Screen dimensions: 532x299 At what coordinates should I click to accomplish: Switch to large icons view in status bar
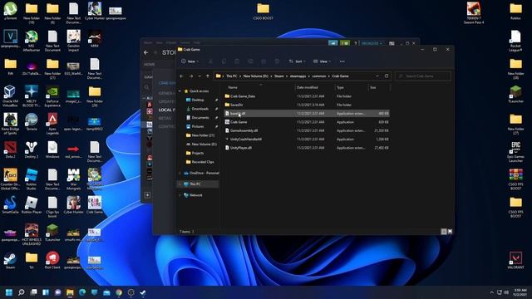[x=450, y=232]
